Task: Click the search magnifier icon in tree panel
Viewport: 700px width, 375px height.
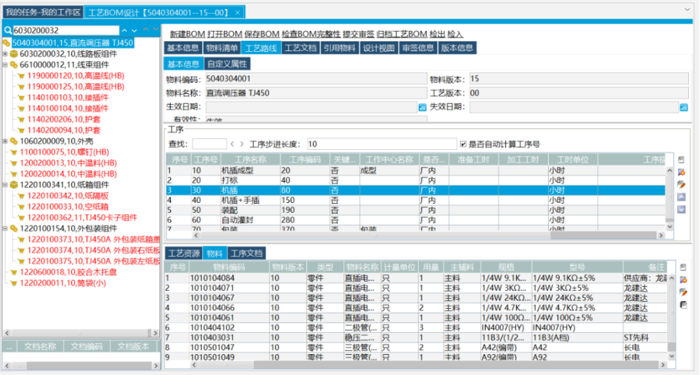Action: (8, 30)
